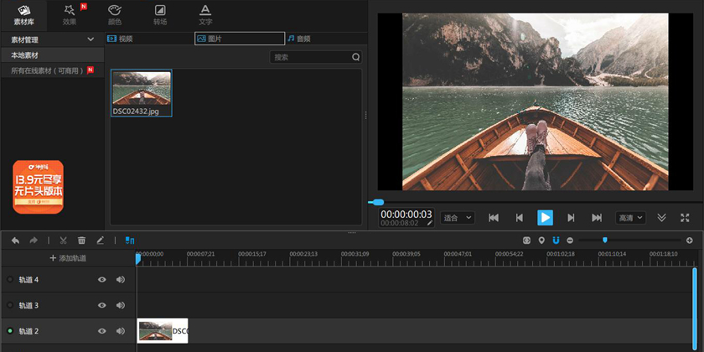Collapse the 素材管理 section
Viewport: 704px width, 352px height.
(x=91, y=39)
